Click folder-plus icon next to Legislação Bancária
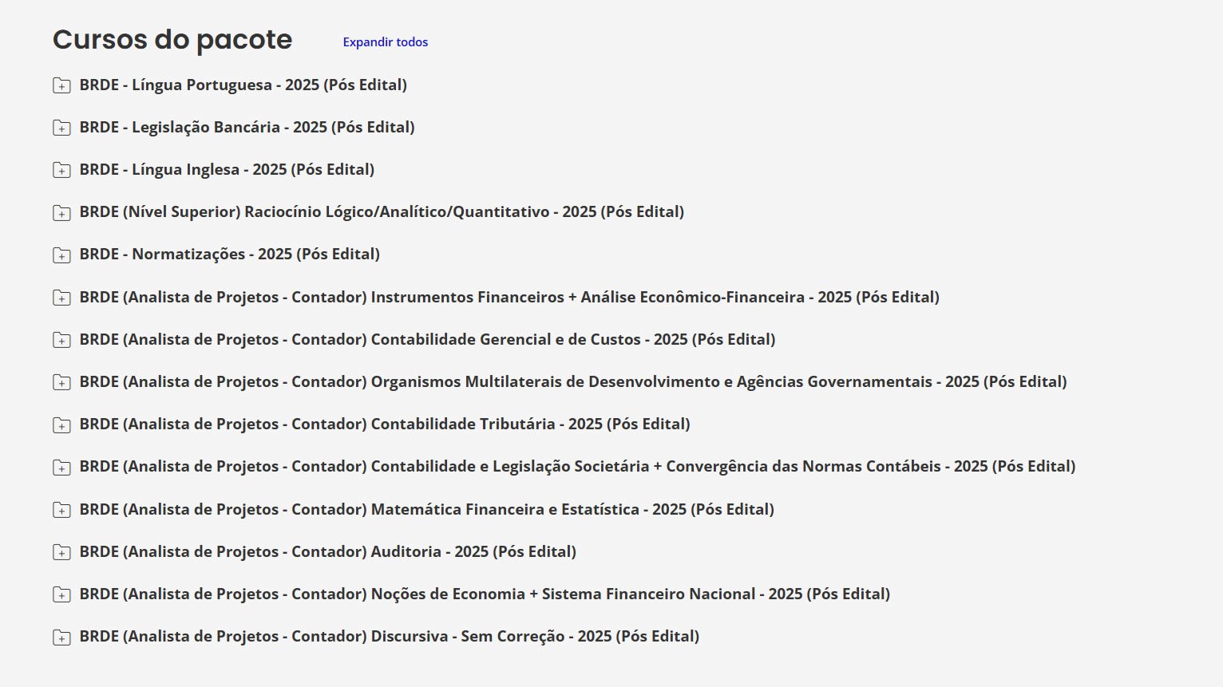This screenshot has height=687, width=1223. tap(61, 128)
